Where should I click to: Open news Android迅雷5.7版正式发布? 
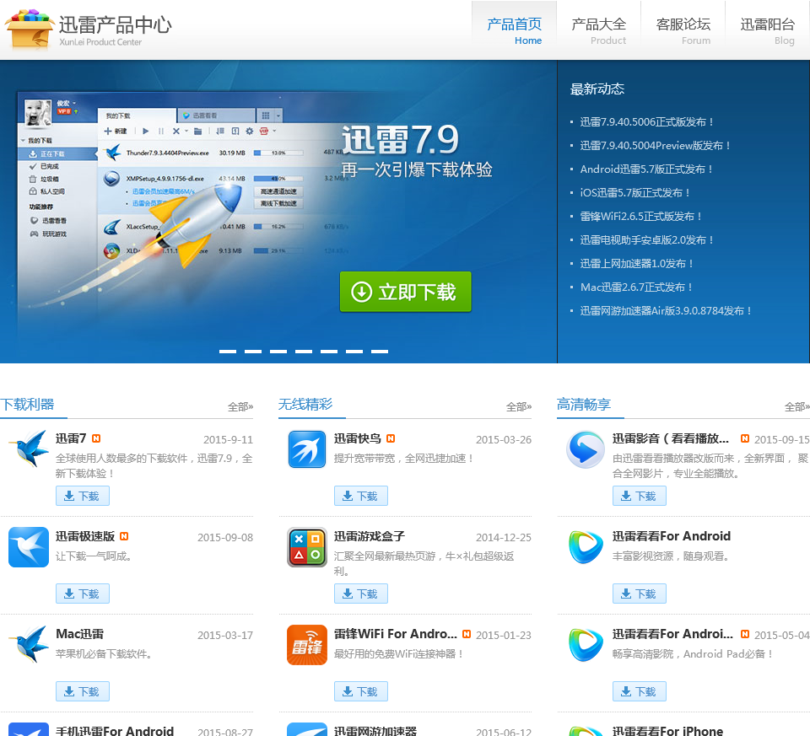click(x=646, y=169)
